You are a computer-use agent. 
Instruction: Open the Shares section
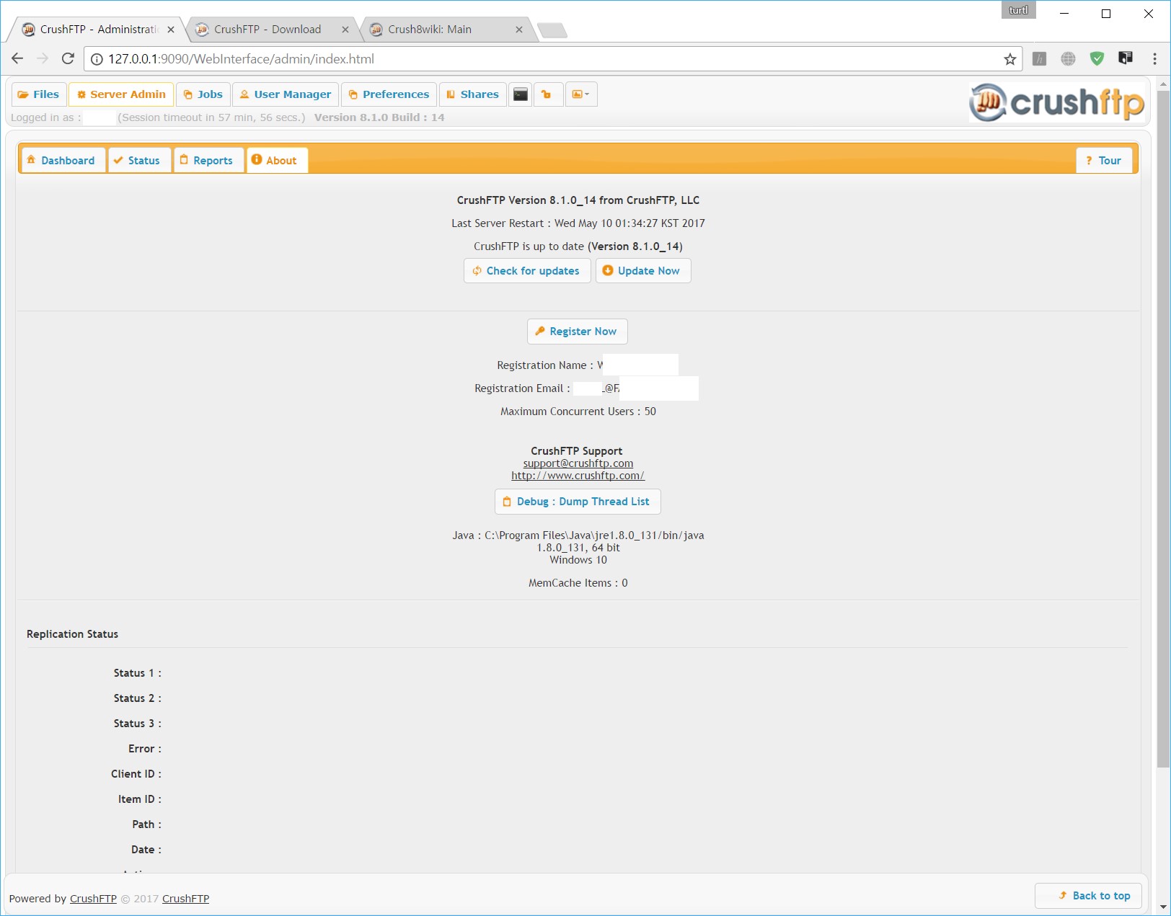(x=472, y=94)
